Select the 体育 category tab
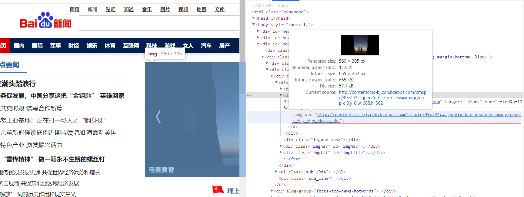Viewport: 524px width, 197px height. pos(110,46)
